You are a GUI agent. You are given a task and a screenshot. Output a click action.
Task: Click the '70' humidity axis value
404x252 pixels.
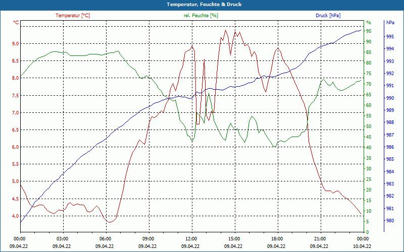click(369, 84)
